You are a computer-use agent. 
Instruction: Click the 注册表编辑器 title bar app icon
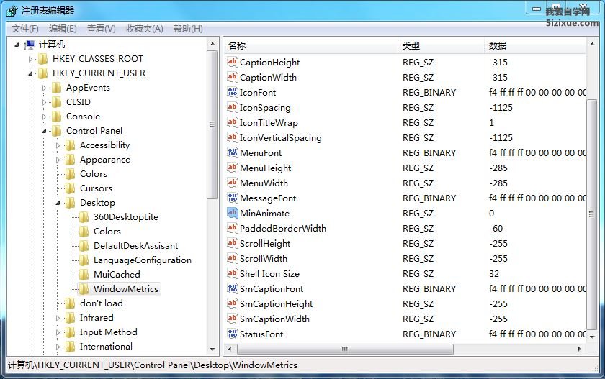pos(12,11)
